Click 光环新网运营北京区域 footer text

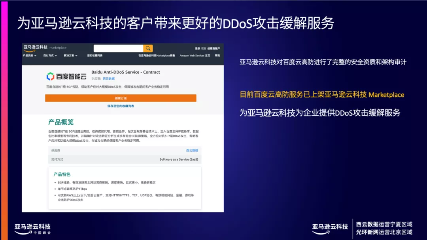(x=384, y=232)
